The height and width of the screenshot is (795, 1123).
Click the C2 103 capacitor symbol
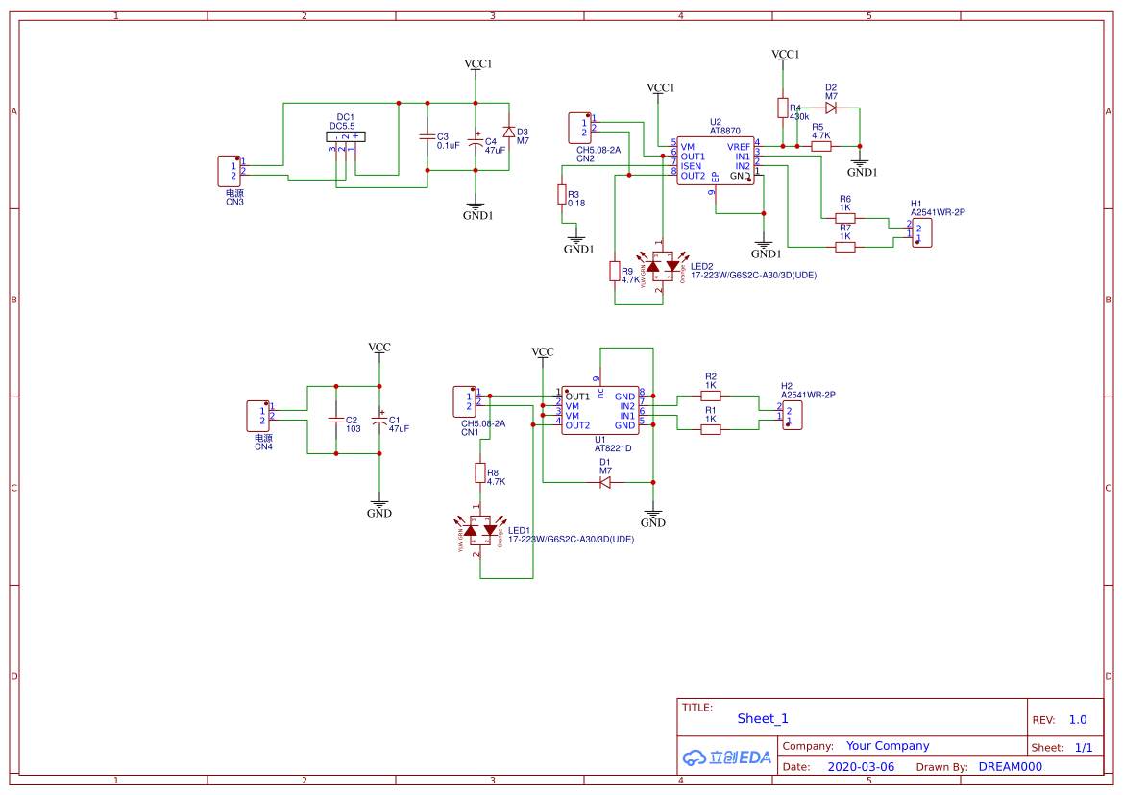336,420
